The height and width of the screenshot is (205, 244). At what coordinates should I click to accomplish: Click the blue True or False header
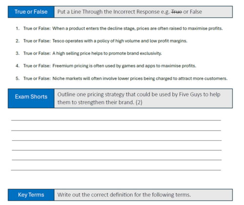(31, 12)
